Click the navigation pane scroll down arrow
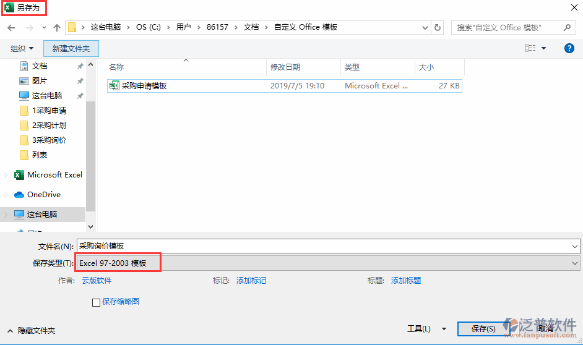The width and height of the screenshot is (583, 345). coord(90,228)
